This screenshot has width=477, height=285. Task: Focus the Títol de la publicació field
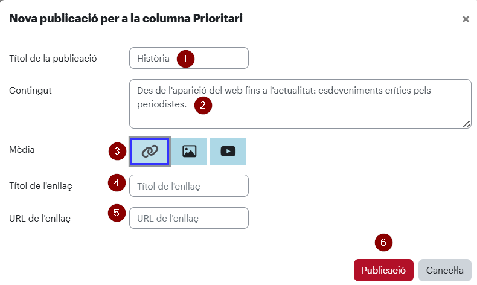[189, 58]
